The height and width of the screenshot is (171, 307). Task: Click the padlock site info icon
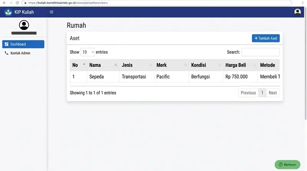(25, 3)
